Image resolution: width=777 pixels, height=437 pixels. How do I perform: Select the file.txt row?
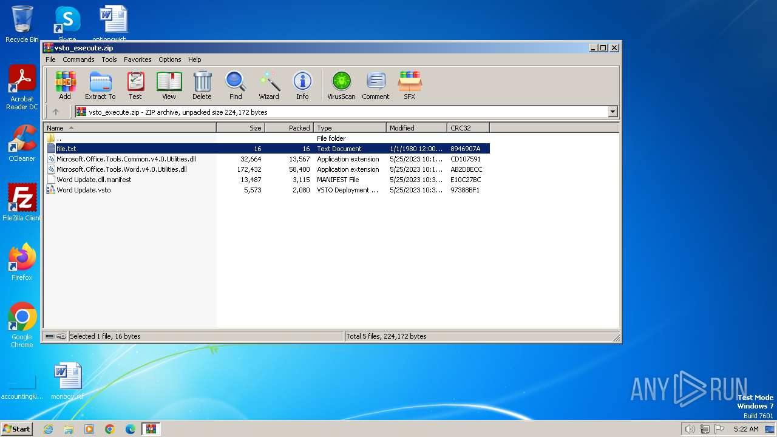pyautogui.click(x=267, y=149)
